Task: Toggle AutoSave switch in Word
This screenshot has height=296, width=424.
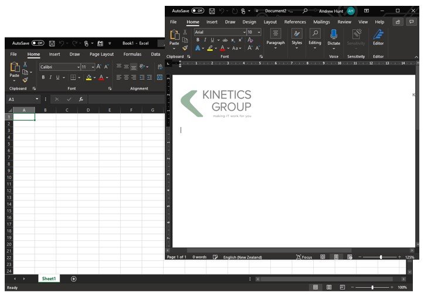Action: tap(198, 11)
